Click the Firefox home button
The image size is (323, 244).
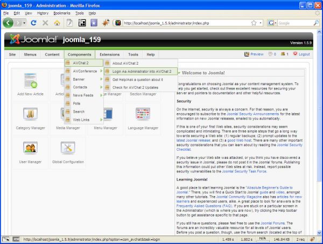57,23
